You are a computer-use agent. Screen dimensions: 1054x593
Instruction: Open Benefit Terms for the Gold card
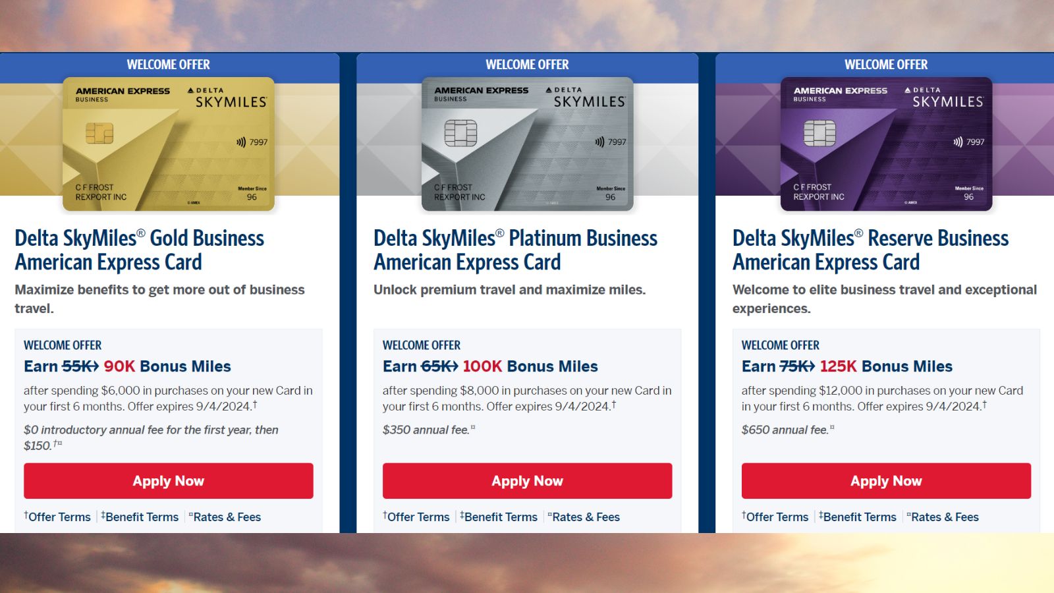pyautogui.click(x=140, y=517)
